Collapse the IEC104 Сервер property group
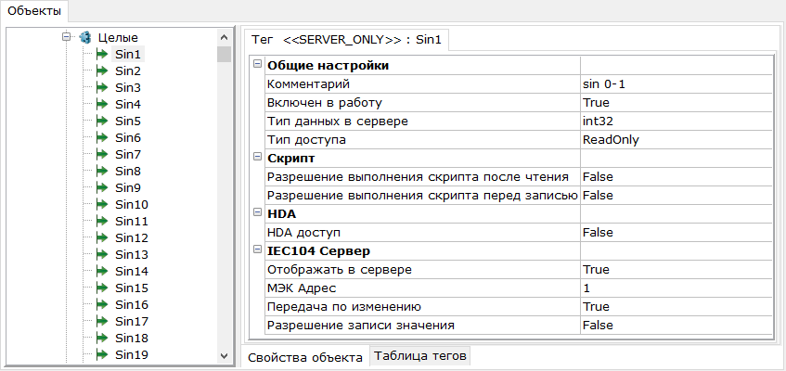The height and width of the screenshot is (371, 786). point(258,249)
